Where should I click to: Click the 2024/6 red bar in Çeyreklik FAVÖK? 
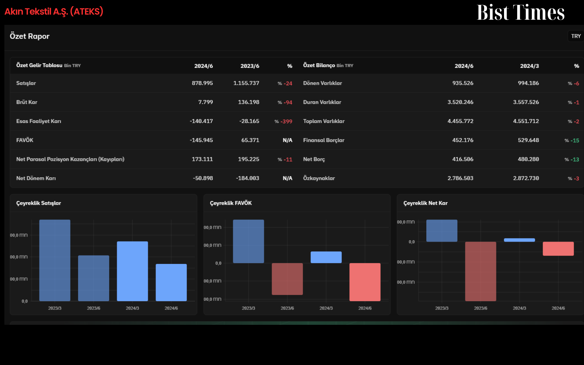point(365,282)
